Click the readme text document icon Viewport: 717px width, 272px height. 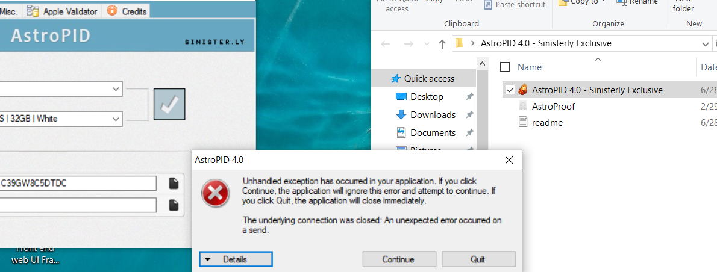[524, 122]
